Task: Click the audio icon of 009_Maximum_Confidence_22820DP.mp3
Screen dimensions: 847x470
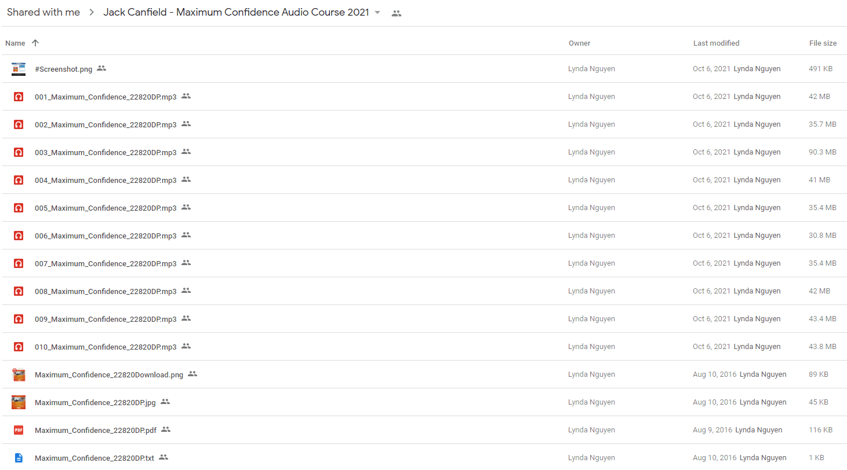Action: (x=19, y=319)
